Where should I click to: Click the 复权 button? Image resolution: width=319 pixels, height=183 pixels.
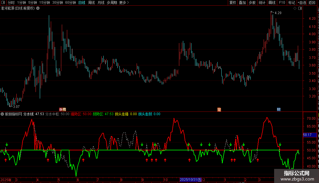233,3
